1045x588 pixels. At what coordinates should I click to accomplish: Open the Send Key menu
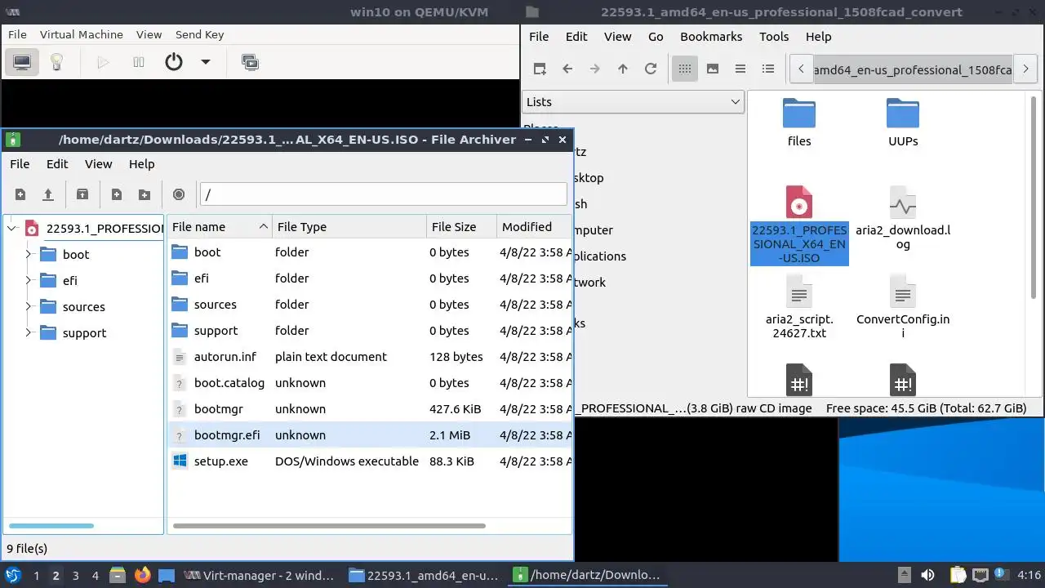coord(199,34)
